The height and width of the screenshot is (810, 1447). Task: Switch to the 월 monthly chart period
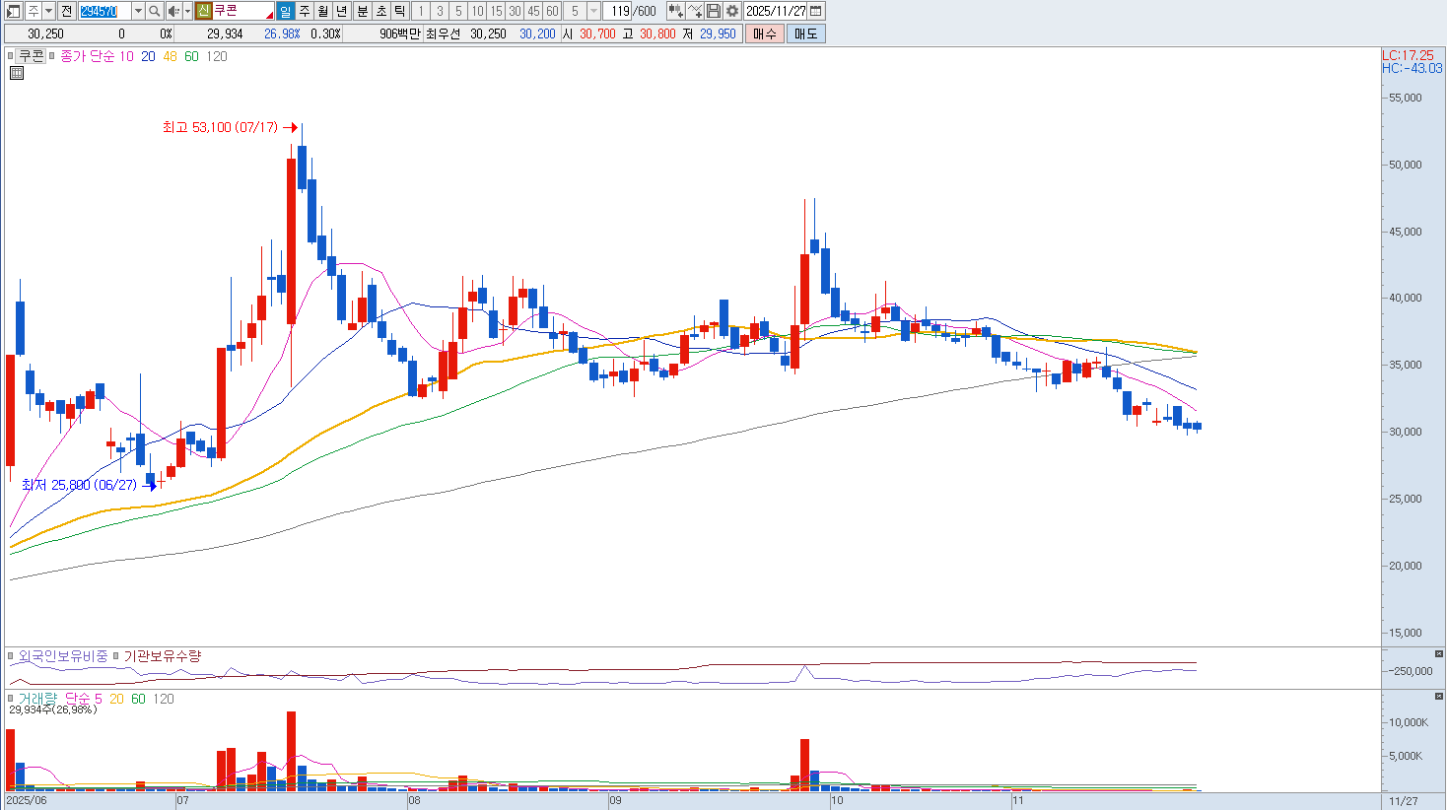pyautogui.click(x=323, y=11)
